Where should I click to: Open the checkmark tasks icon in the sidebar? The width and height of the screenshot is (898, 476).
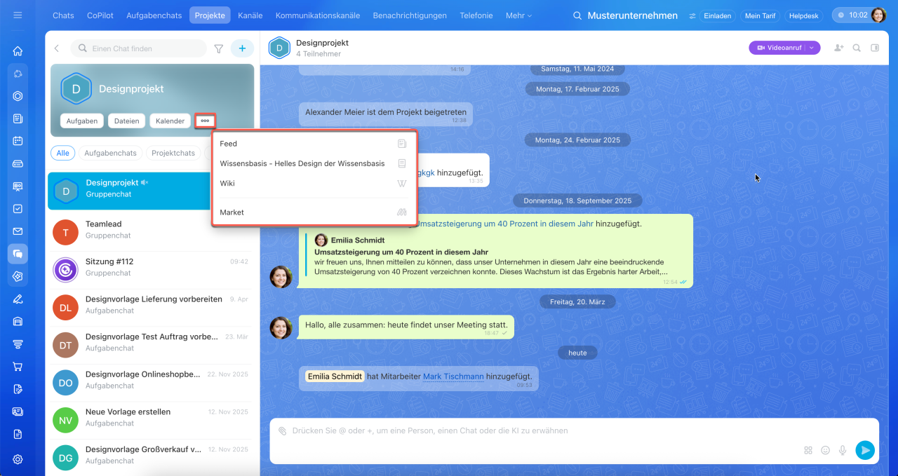point(18,209)
